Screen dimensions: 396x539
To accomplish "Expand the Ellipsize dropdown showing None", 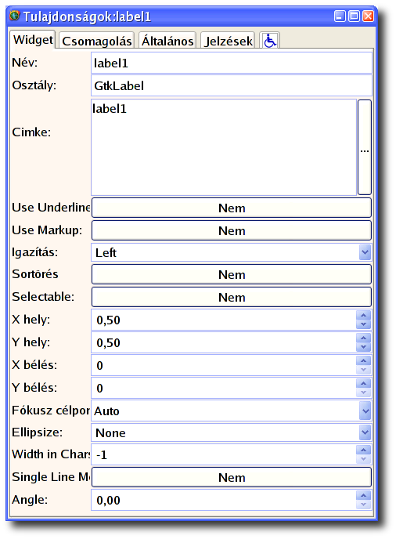I will (232, 432).
